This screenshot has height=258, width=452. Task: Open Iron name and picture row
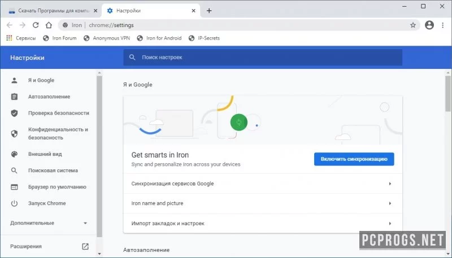[263, 203]
